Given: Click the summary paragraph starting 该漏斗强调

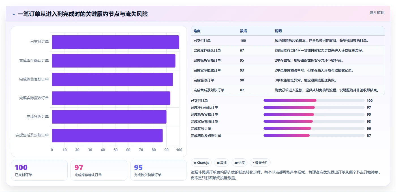Looking at the screenshot, I should [286, 175].
